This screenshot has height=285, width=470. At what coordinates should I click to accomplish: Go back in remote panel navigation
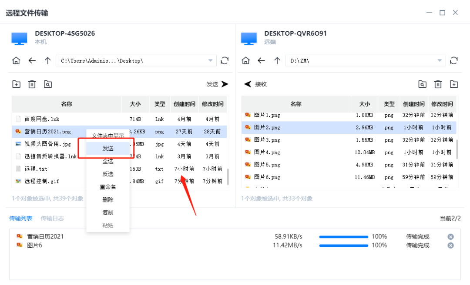pos(262,61)
